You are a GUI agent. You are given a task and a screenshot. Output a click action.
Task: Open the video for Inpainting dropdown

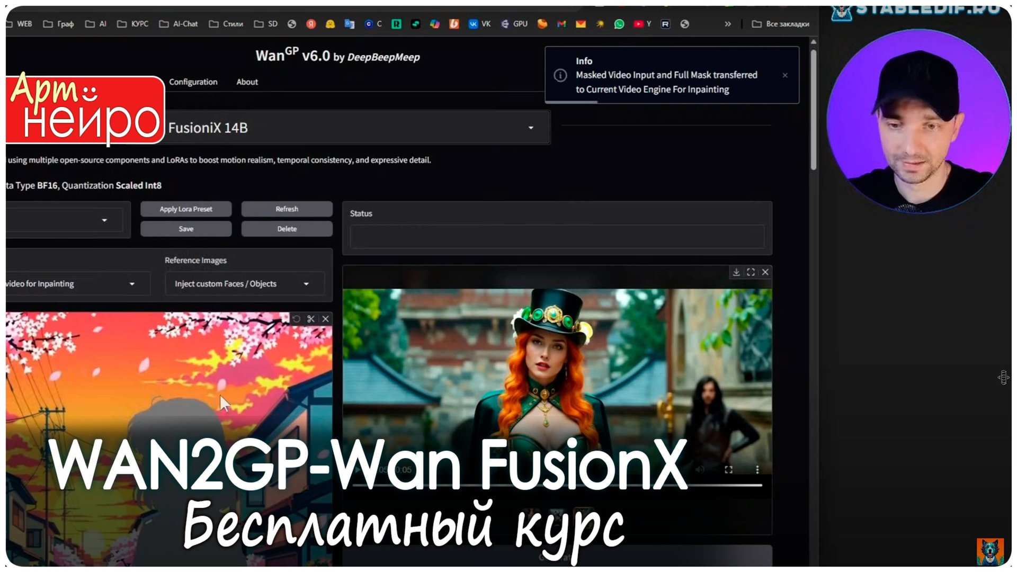pos(132,283)
